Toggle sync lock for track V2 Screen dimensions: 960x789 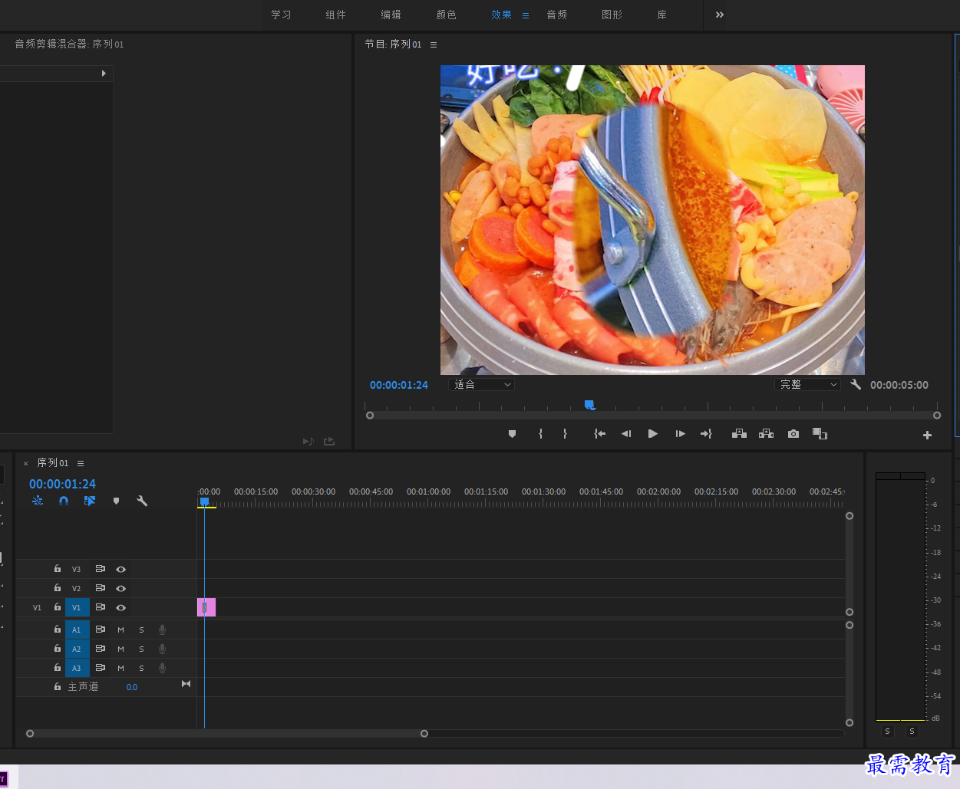click(101, 588)
